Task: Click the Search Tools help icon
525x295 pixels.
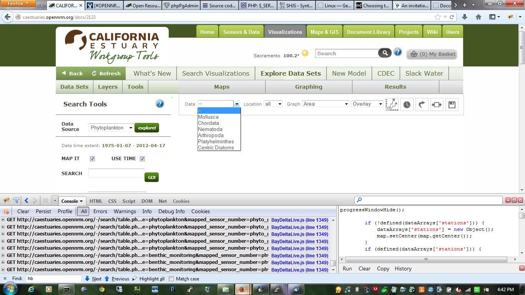Action: 160,104
